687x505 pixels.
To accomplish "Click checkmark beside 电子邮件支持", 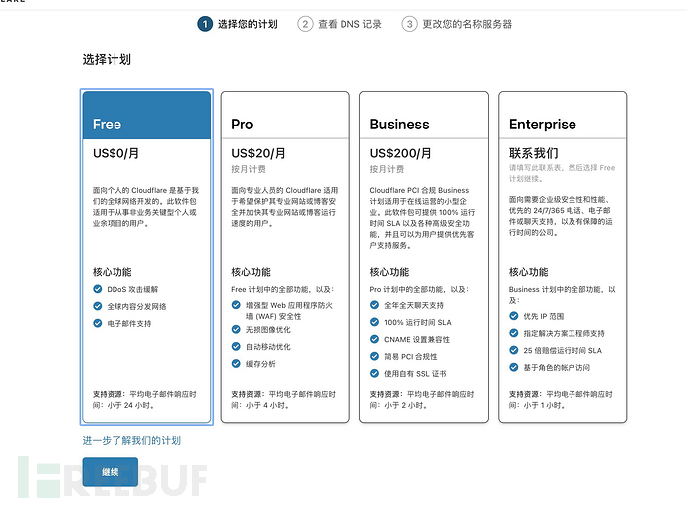I will pyautogui.click(x=98, y=323).
